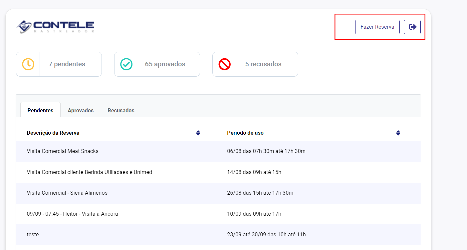Click the Heitor Visita a Âncora reservation

tap(72, 214)
